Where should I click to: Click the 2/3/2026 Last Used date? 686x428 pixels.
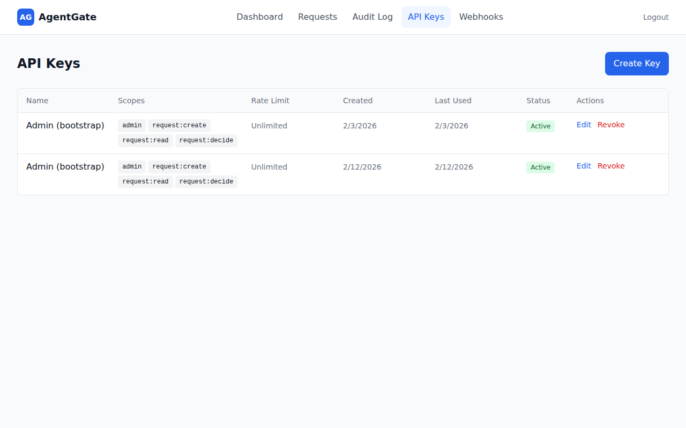coord(451,126)
